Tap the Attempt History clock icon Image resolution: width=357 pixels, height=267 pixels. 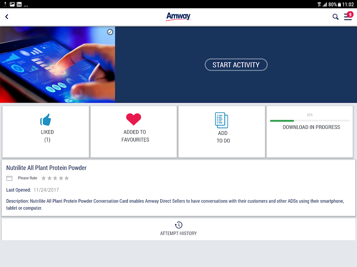(178, 225)
